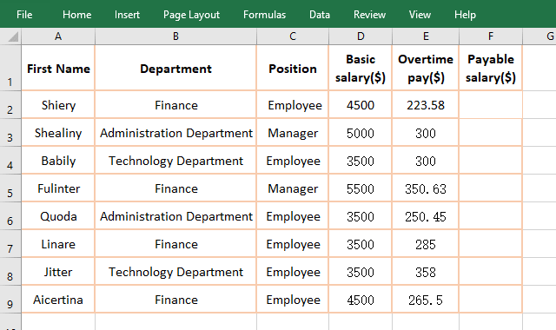Select row 8 header
556x330 pixels.
point(10,272)
